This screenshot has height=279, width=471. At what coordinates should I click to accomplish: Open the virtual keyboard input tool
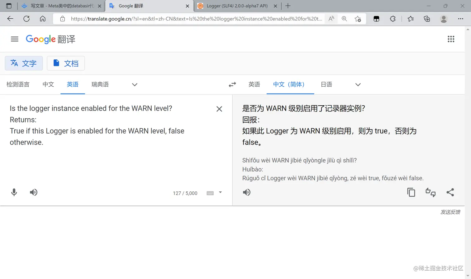point(210,193)
